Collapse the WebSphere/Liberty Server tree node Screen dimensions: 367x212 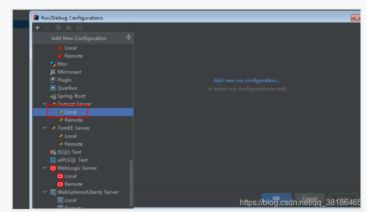pyautogui.click(x=45, y=192)
